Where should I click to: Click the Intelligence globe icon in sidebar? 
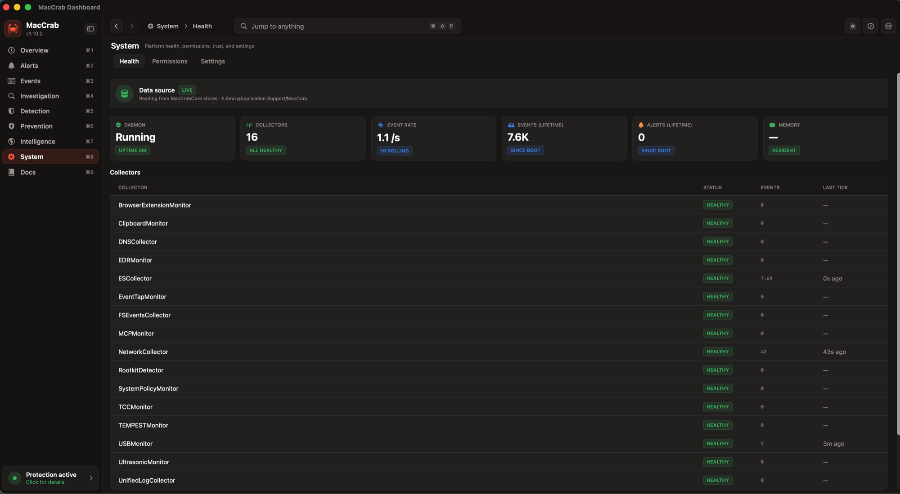(x=12, y=142)
